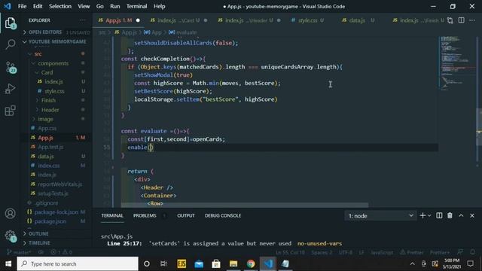Open package-lock.json in the explorer
The width and height of the screenshot is (482, 271).
(x=56, y=212)
